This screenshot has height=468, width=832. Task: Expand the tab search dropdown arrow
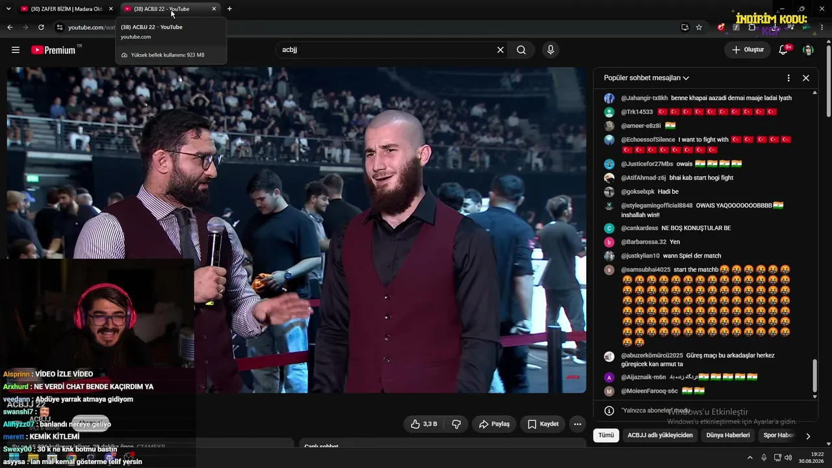[8, 8]
